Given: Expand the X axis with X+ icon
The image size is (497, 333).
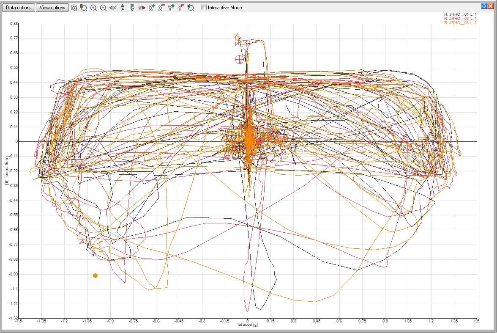Looking at the screenshot, I should [152, 8].
